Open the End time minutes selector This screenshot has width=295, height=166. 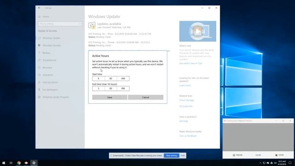111,89
